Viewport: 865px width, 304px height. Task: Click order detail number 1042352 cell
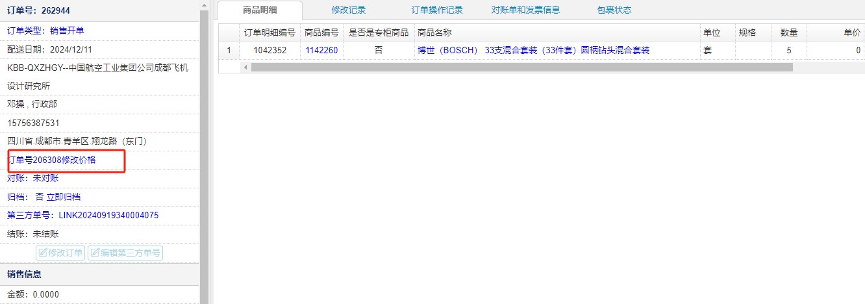pos(270,50)
